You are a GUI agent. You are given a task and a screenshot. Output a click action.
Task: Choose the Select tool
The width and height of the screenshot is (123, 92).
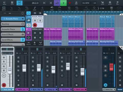click(4, 8)
